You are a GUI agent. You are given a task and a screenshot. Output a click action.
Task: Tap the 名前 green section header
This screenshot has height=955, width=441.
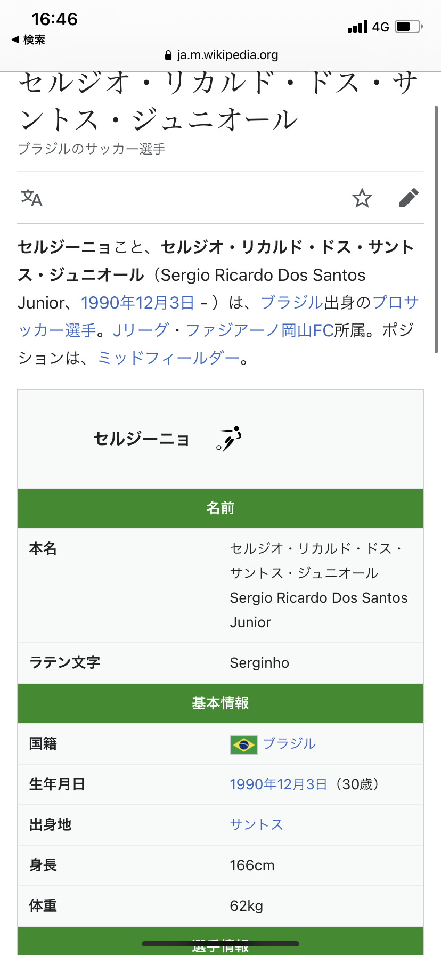pyautogui.click(x=220, y=508)
